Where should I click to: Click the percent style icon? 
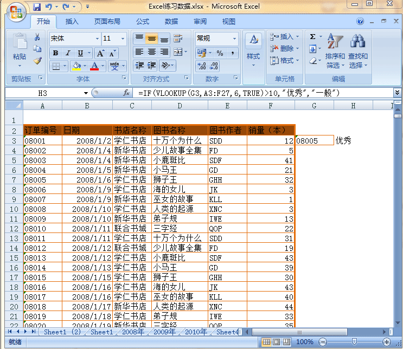coord(220,53)
